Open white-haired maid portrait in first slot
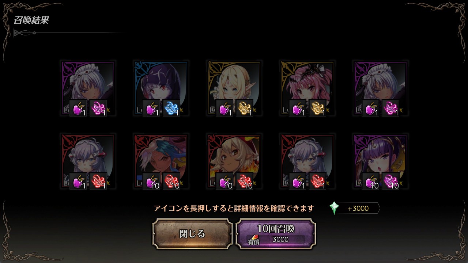 point(88,88)
